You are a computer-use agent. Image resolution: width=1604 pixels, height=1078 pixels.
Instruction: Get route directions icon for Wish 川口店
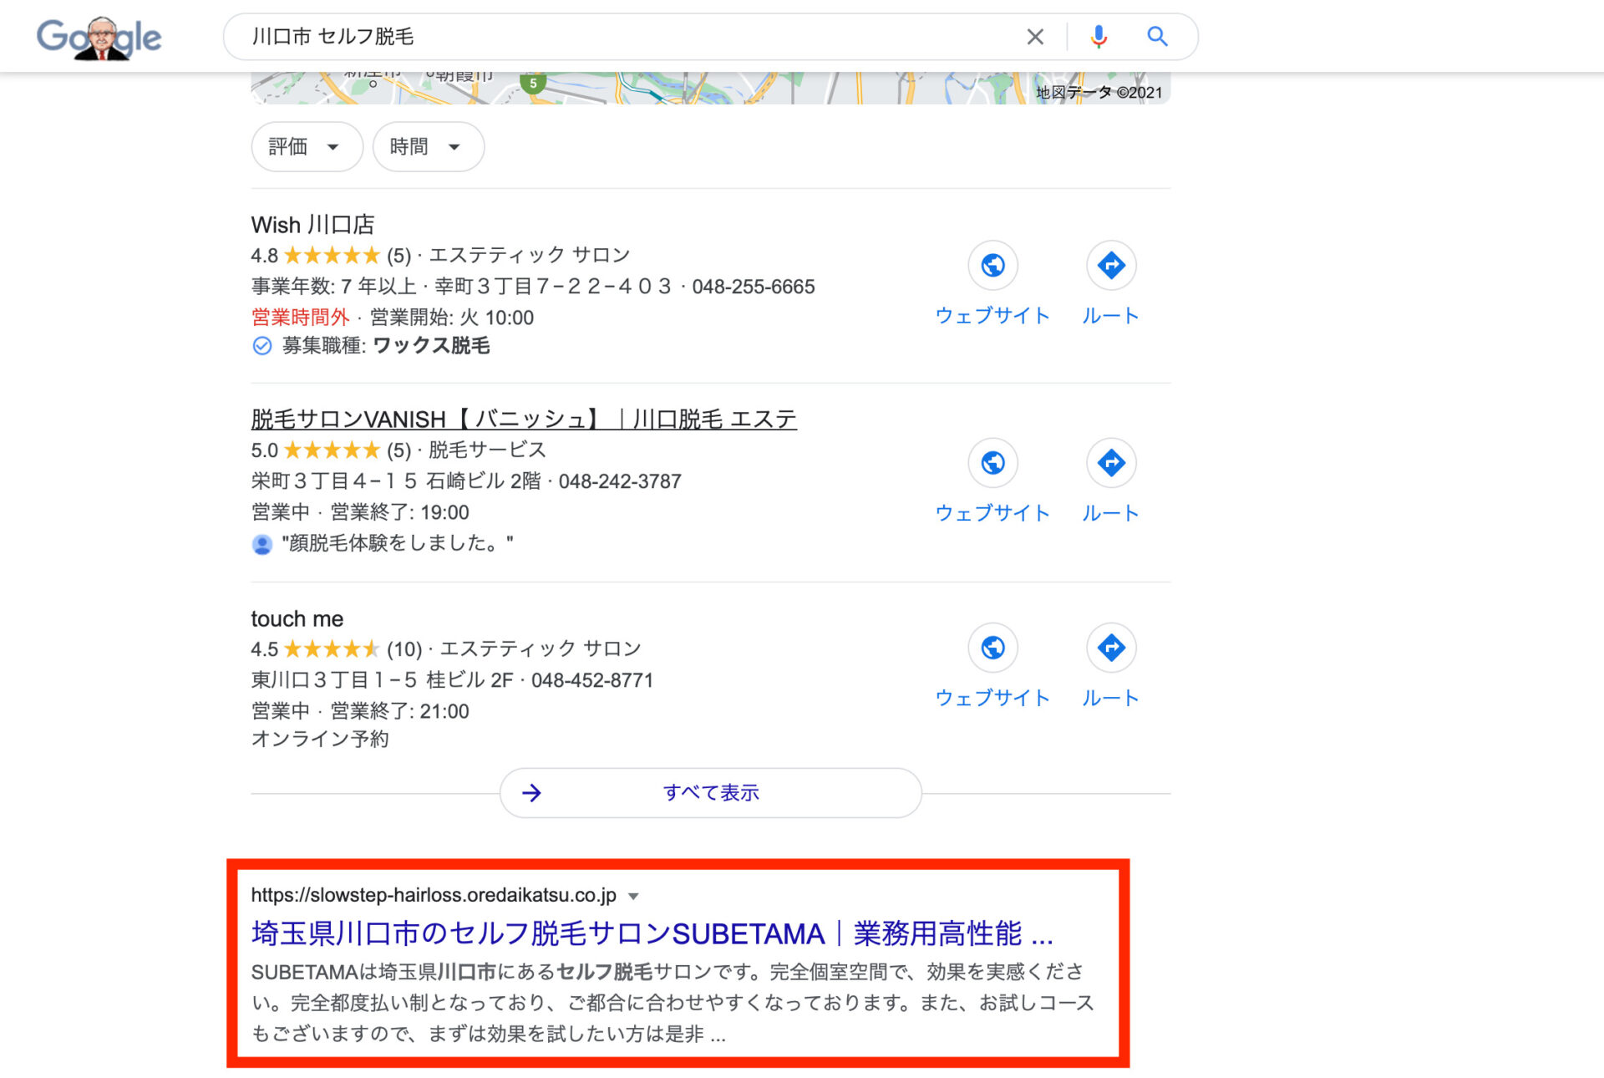tap(1111, 266)
